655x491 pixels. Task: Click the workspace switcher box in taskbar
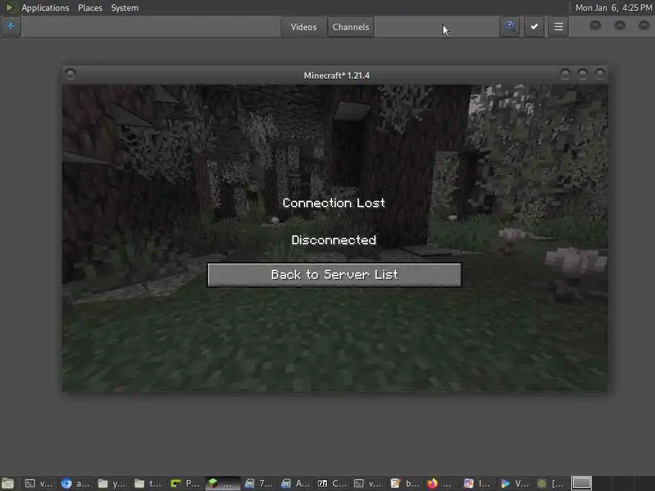[x=581, y=483]
